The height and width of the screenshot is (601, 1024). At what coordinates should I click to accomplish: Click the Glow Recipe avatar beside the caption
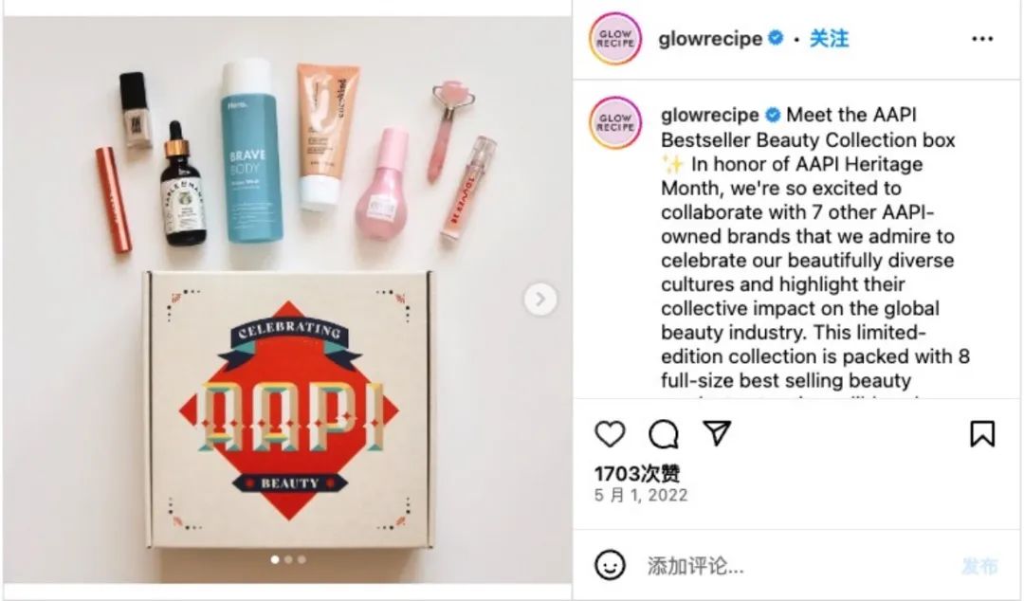pos(615,123)
